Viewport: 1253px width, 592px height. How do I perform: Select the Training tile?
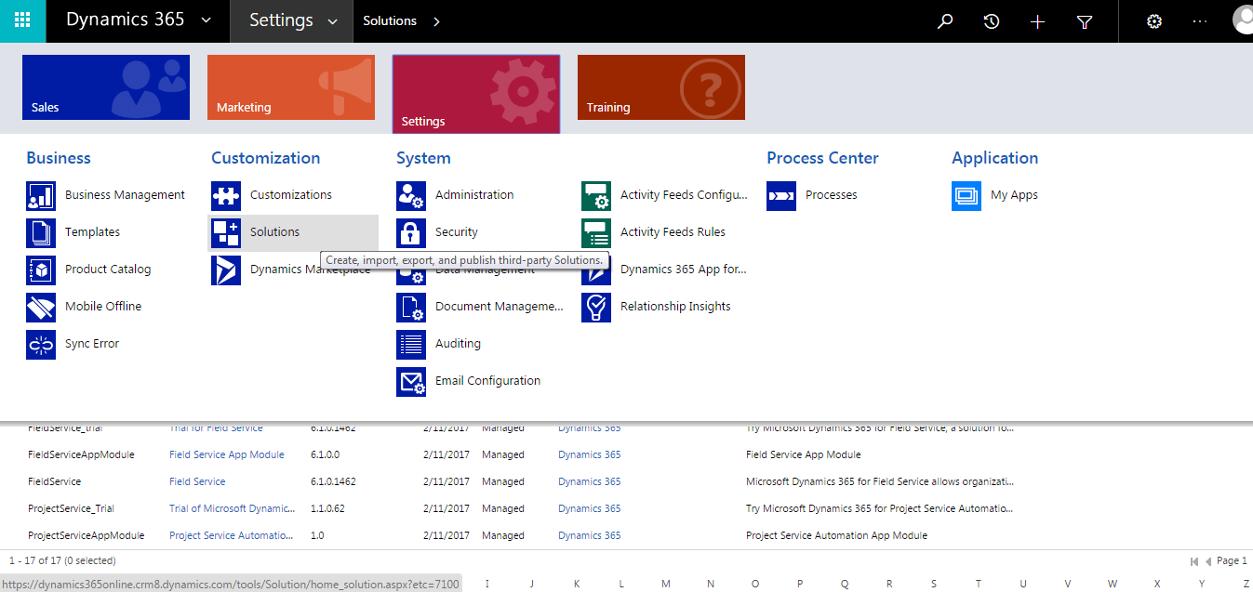pyautogui.click(x=660, y=86)
